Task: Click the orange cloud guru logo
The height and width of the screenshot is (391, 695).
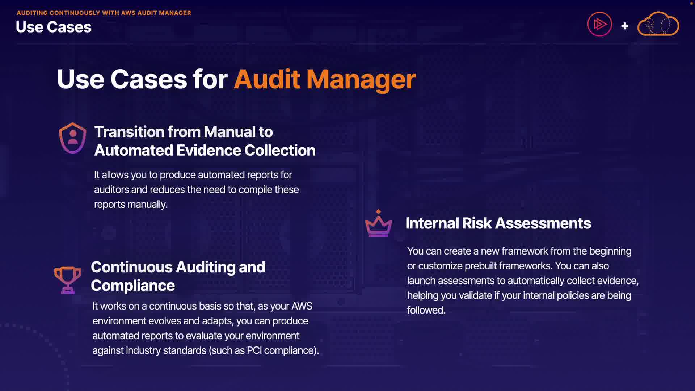Action: pos(658,24)
